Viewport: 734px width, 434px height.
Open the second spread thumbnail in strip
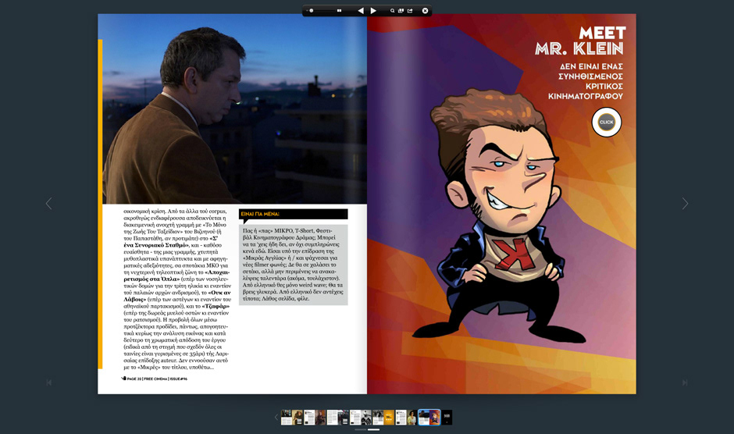pos(315,417)
